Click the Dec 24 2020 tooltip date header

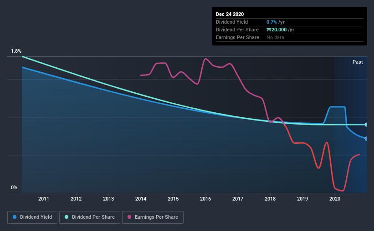pos(230,14)
